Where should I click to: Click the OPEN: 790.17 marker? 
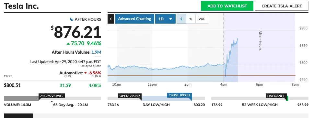pos(130,96)
